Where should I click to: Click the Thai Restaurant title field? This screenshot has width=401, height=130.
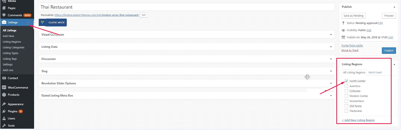(187, 7)
